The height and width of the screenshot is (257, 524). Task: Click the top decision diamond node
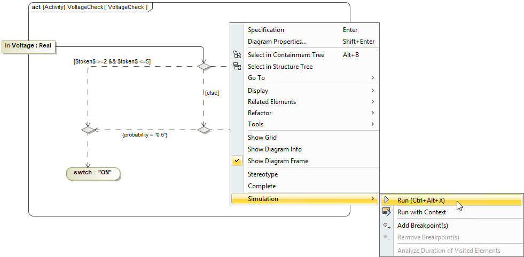pyautogui.click(x=204, y=67)
